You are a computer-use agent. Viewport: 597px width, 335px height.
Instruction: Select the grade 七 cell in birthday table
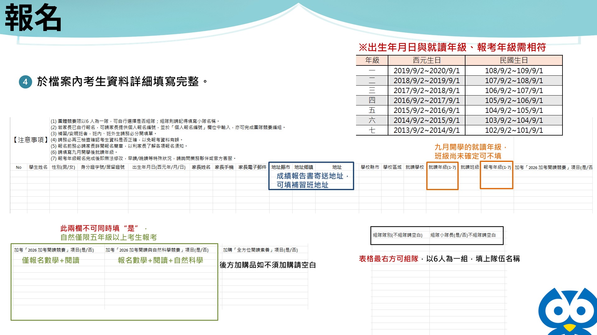point(372,130)
